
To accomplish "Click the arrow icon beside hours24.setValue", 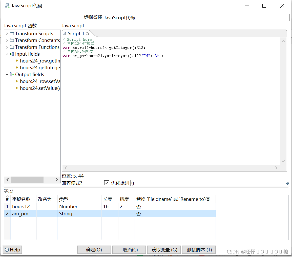I will point(17,88).
